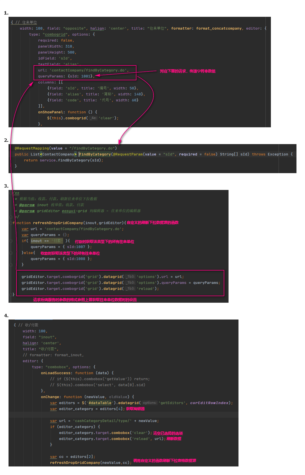305x475 pixels.
Task: Click the datagrid 'reload' call line
Action: click(x=90, y=288)
